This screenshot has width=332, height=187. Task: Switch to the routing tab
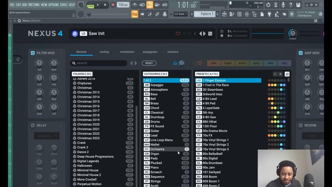(104, 52)
